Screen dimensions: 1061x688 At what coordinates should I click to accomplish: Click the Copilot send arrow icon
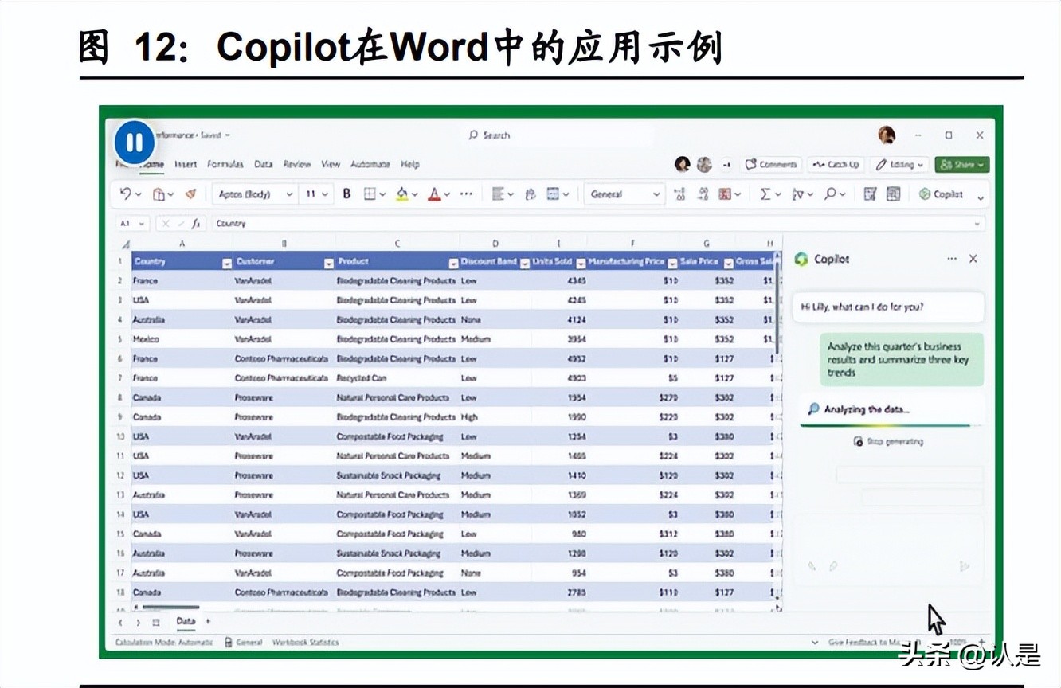pyautogui.click(x=965, y=566)
